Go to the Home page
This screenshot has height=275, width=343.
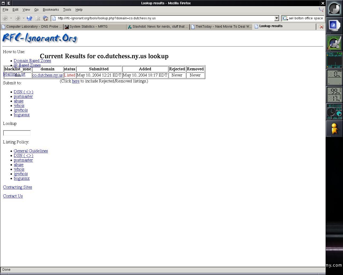46,18
